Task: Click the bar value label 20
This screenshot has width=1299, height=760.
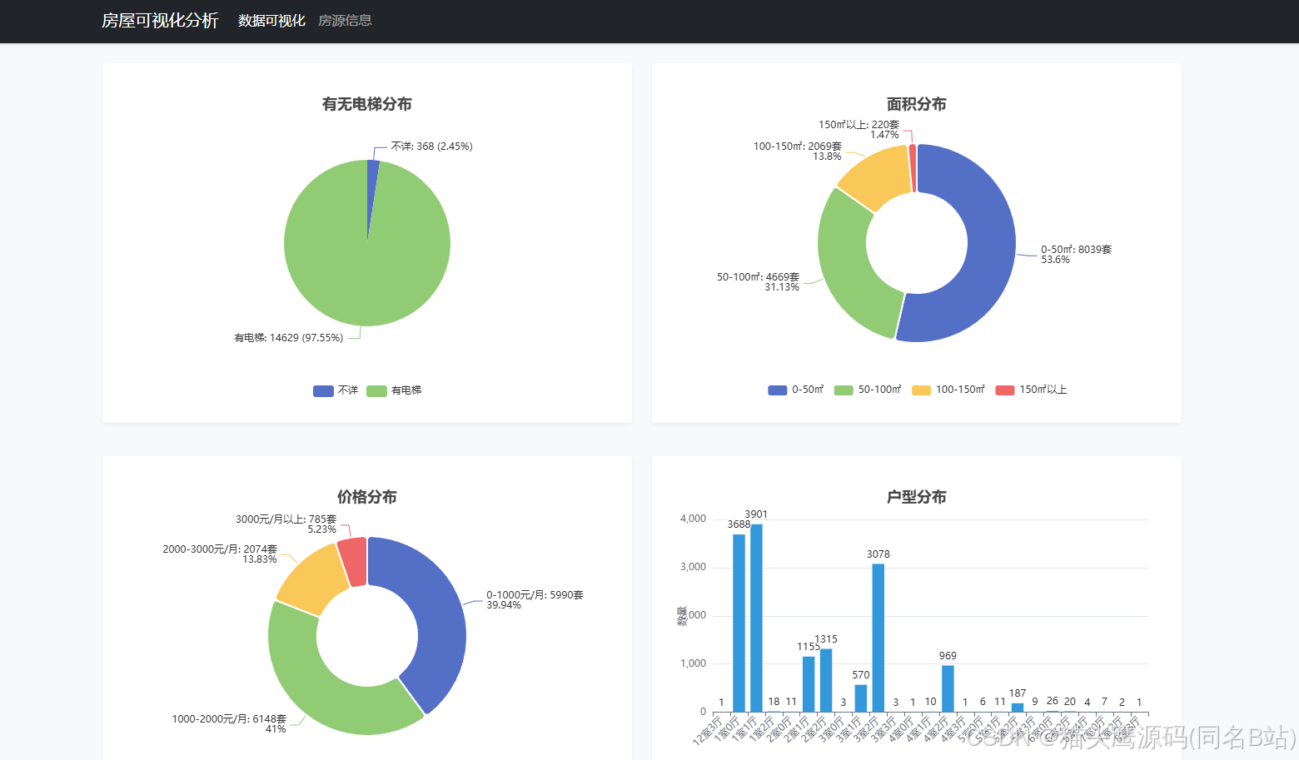Action: pos(1070,702)
